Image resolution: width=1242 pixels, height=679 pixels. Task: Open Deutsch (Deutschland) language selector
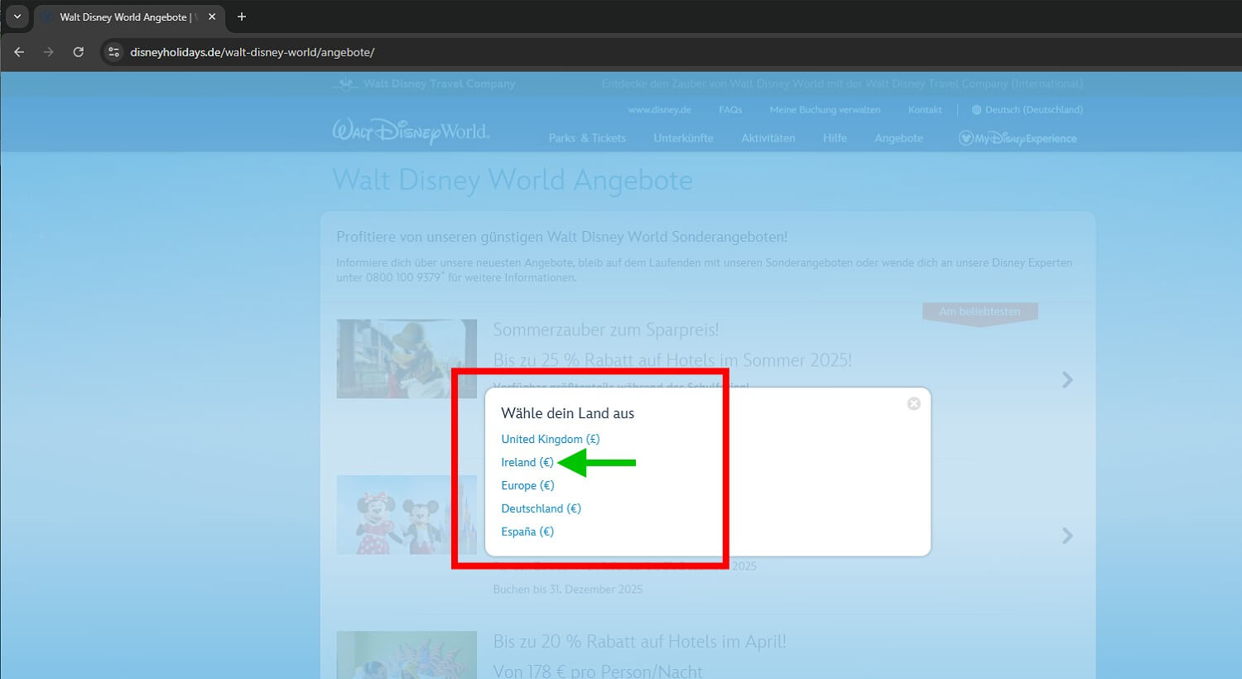click(1028, 109)
